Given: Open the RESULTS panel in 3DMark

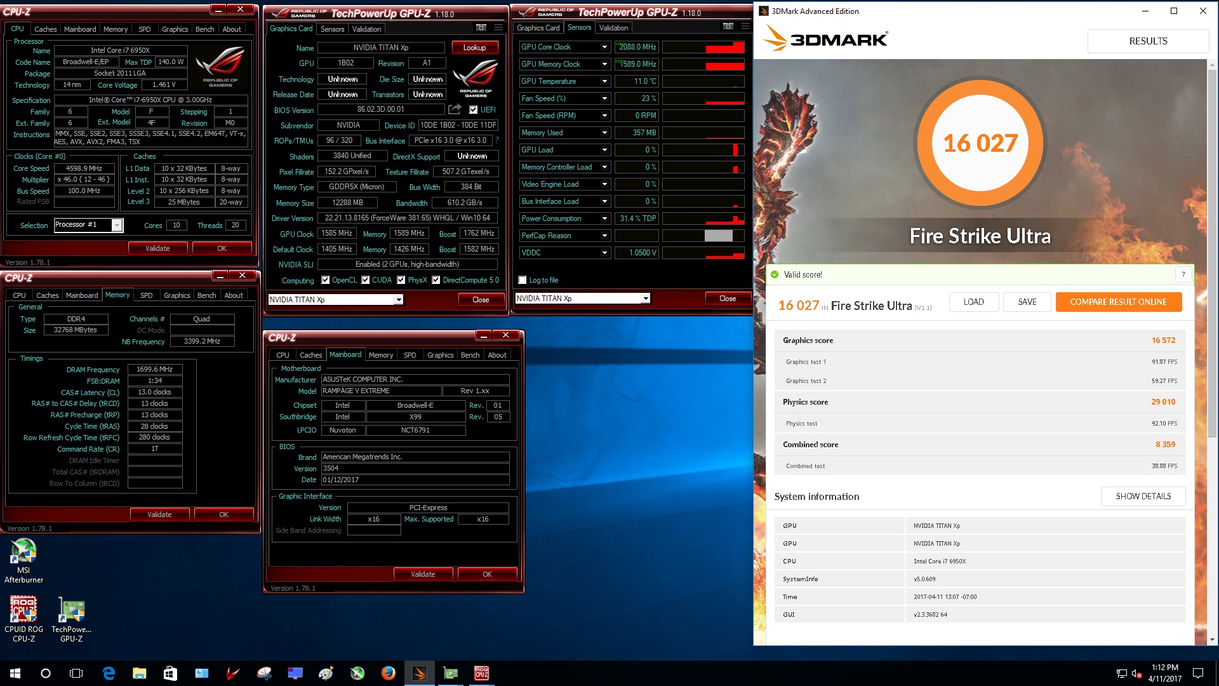Looking at the screenshot, I should (1148, 41).
